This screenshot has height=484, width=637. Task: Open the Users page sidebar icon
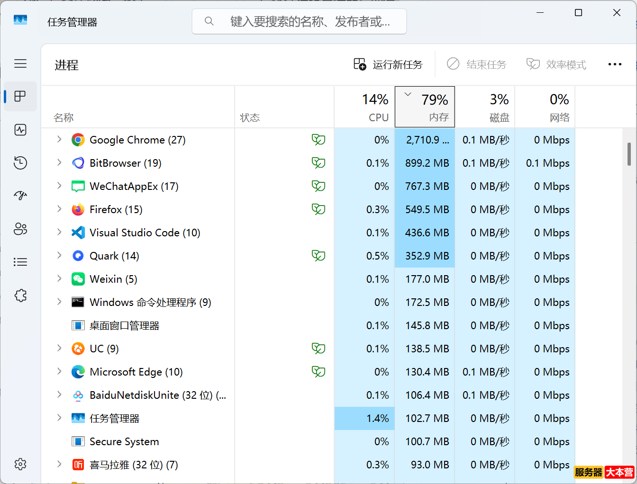pos(20,229)
